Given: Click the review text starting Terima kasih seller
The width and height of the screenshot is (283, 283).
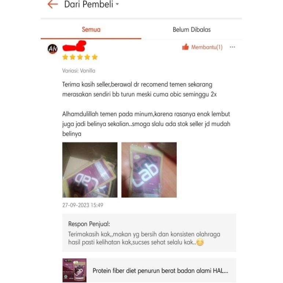Looking at the screenshot, I should tap(146, 109).
